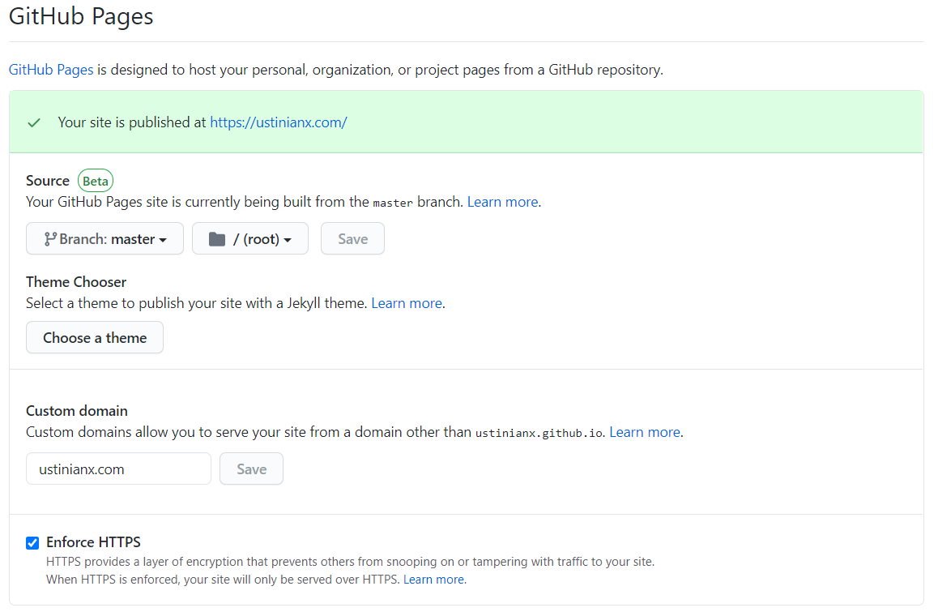The width and height of the screenshot is (938, 612).
Task: Click the Beta label next to Source
Action: (x=95, y=181)
